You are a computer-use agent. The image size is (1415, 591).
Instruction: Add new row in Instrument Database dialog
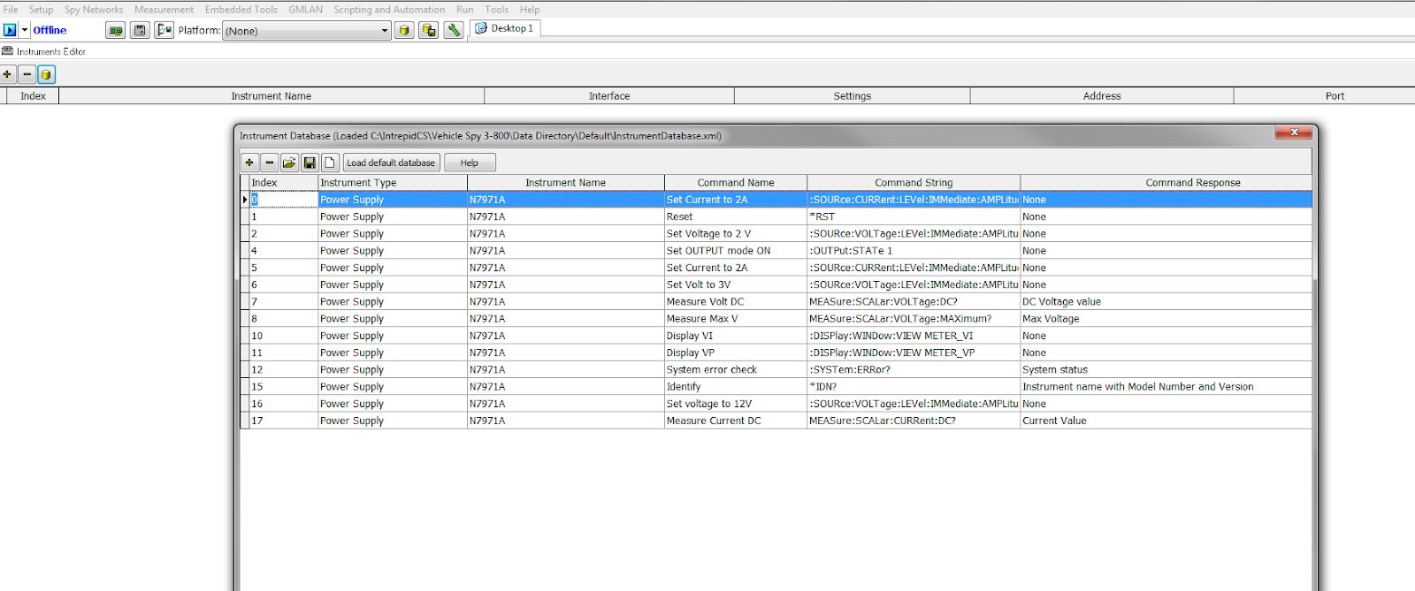(x=249, y=163)
